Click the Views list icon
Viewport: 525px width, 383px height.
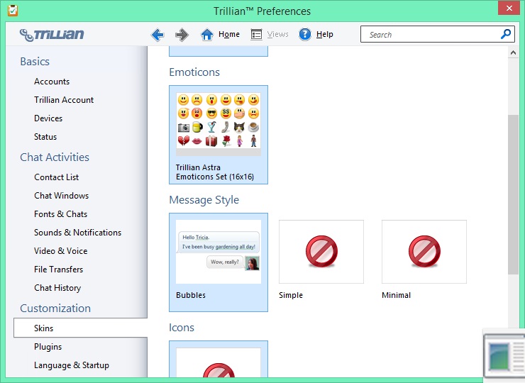pos(257,35)
